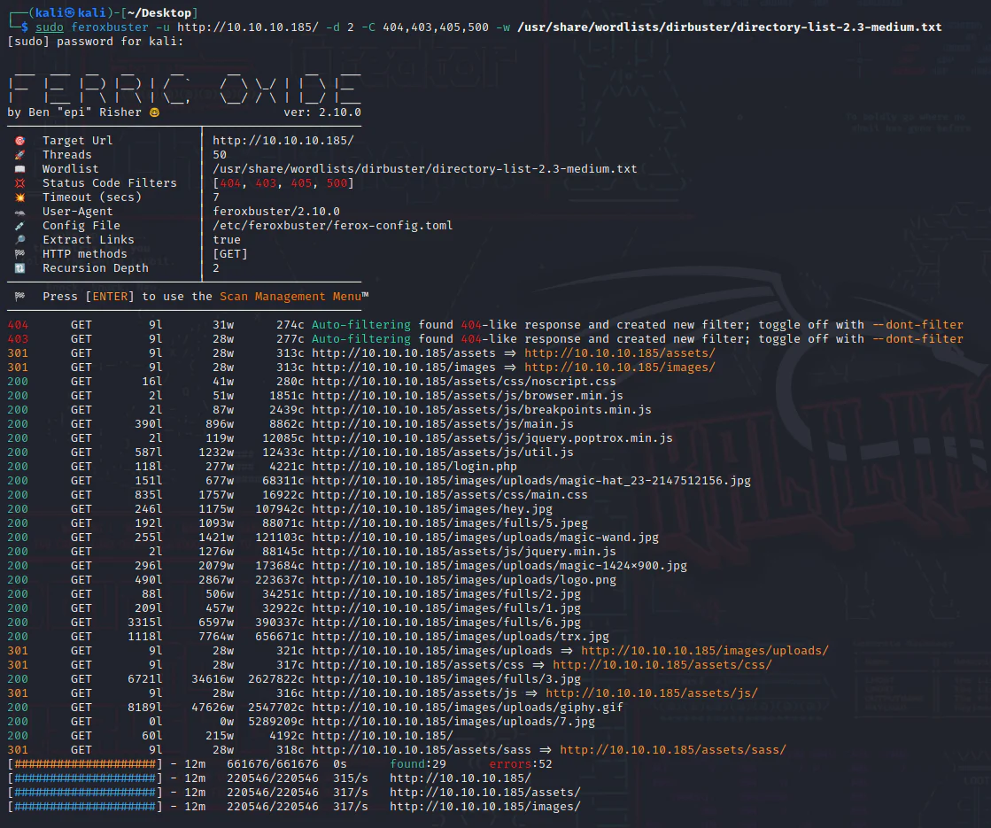Open the images/fulls/3.jpg URL

click(446, 679)
